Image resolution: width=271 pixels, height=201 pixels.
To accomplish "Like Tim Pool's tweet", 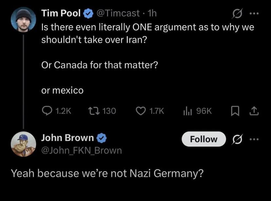I will (x=141, y=111).
